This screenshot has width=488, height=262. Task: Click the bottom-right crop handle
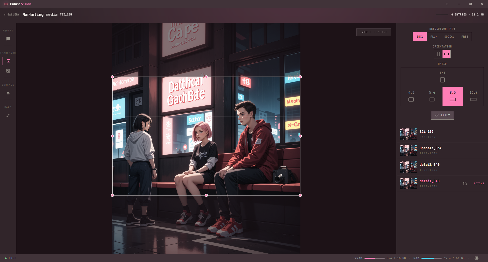[300, 195]
